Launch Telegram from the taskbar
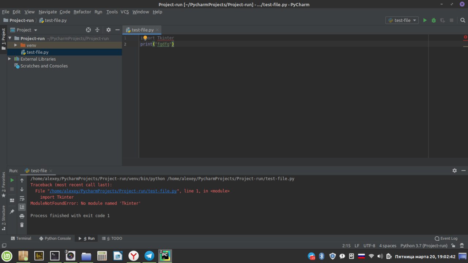This screenshot has width=468, height=263. 149,256
